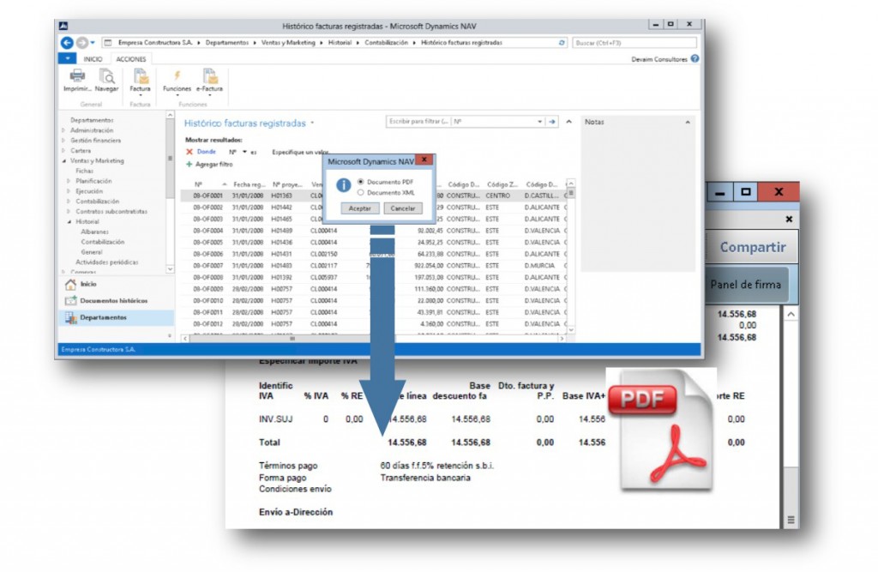The height and width of the screenshot is (572, 878).
Task: Click the Funciones lightning icon
Action: point(177,76)
